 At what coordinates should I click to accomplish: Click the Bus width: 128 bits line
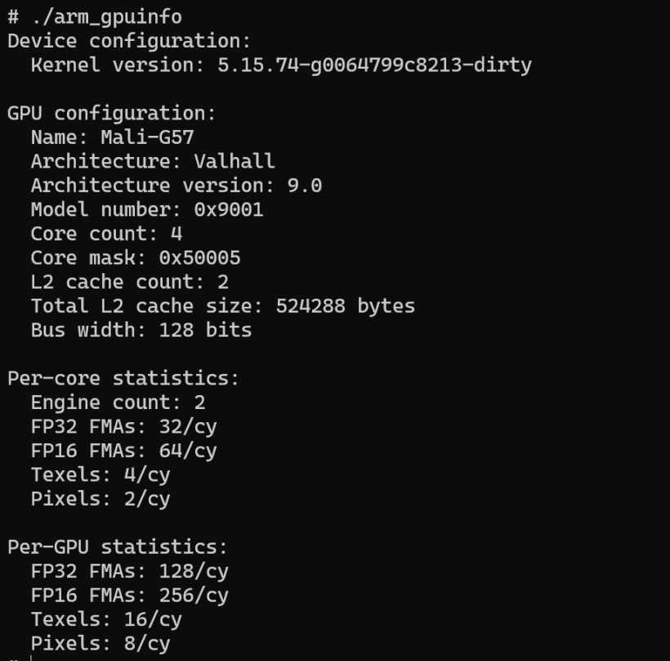141,330
